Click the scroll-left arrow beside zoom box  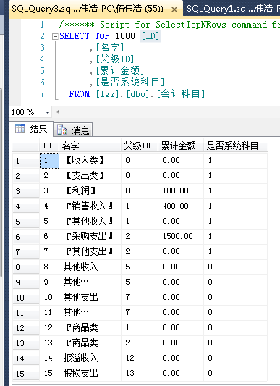coord(58,112)
